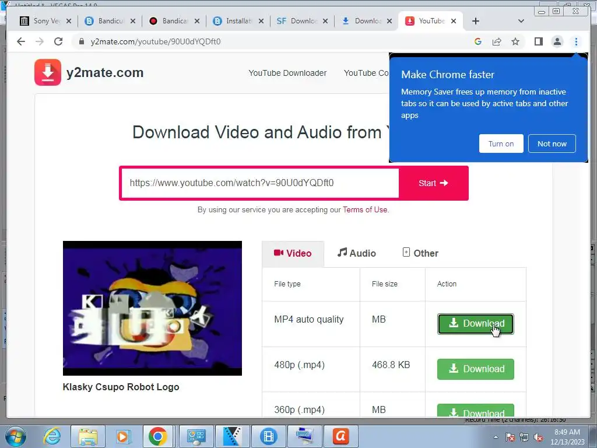597x448 pixels.
Task: Click the Klasky Csupo video thumbnail
Action: pyautogui.click(x=152, y=308)
